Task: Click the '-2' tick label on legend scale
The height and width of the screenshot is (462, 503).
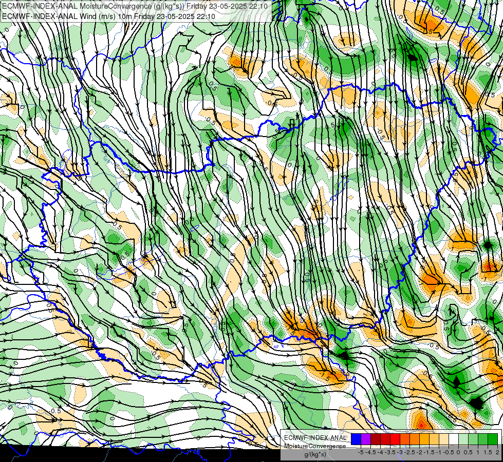Action: (x=419, y=452)
